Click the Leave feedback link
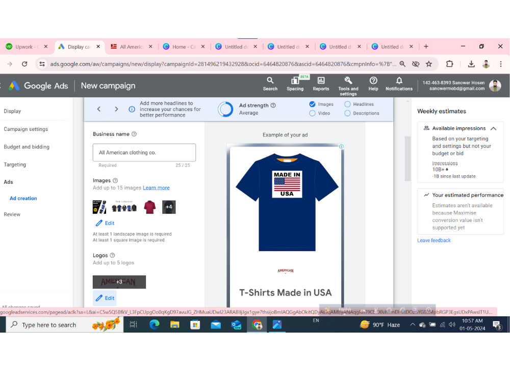This screenshot has height=382, width=510. coord(434,240)
